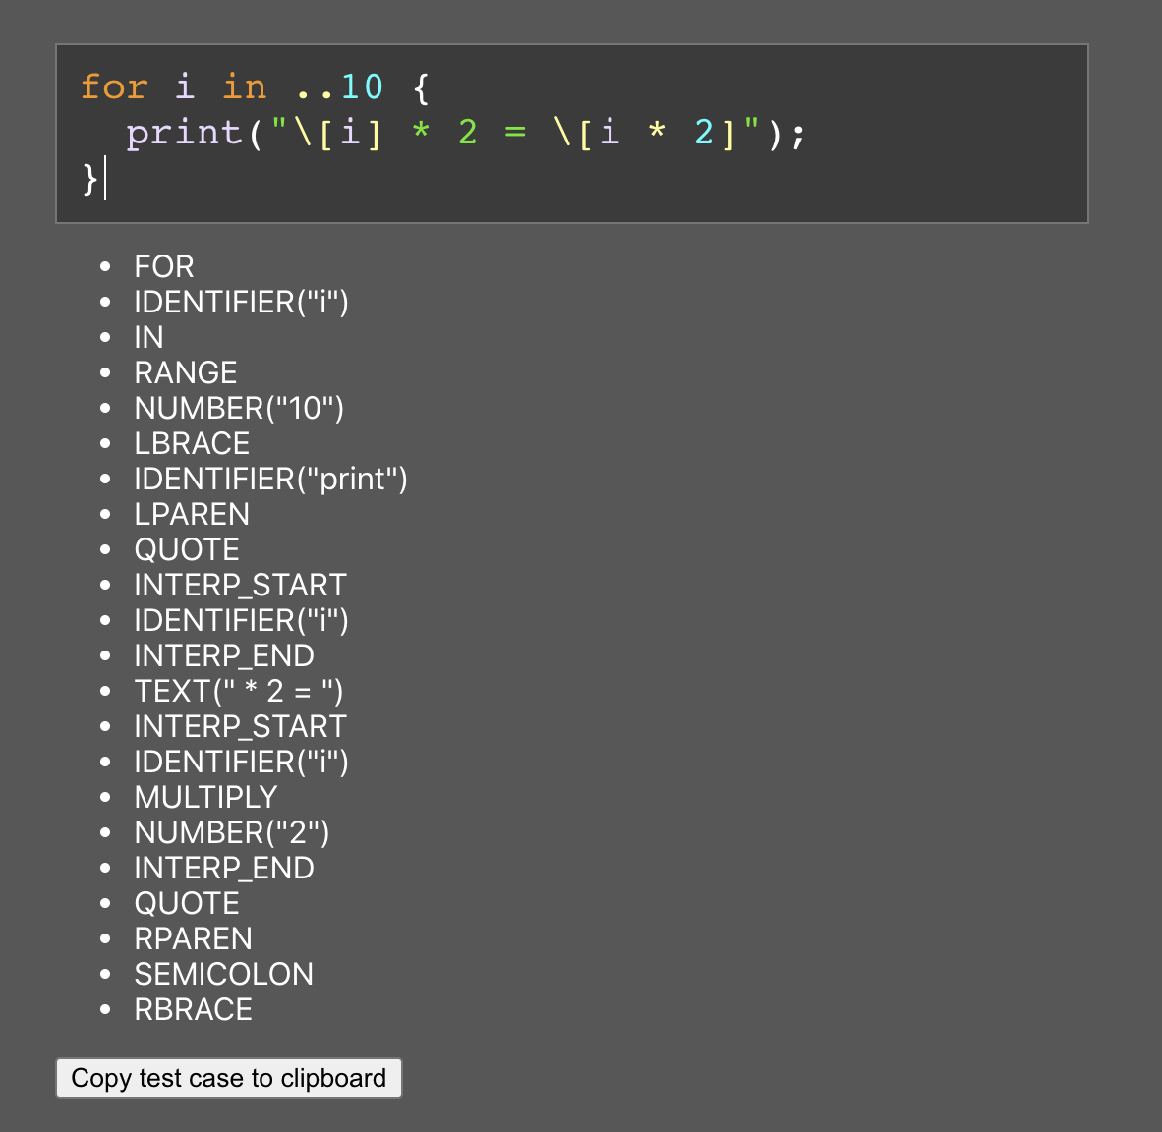
Task: Select the QUOTE token entry
Action: click(186, 549)
